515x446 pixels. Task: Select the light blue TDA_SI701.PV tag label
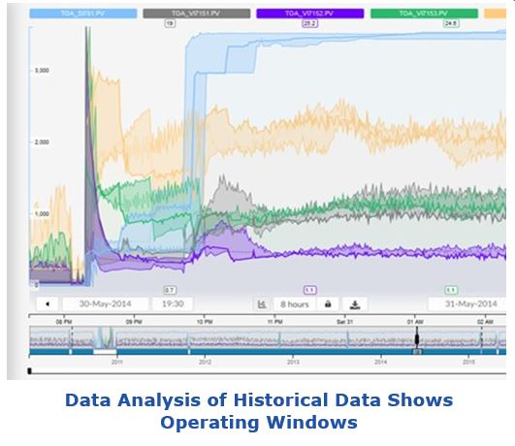(x=83, y=14)
